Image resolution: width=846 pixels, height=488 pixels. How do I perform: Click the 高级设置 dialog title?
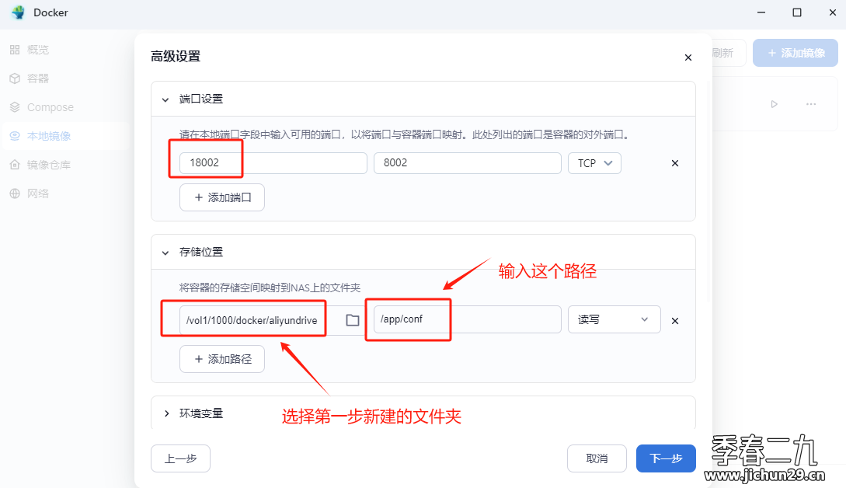(x=176, y=56)
